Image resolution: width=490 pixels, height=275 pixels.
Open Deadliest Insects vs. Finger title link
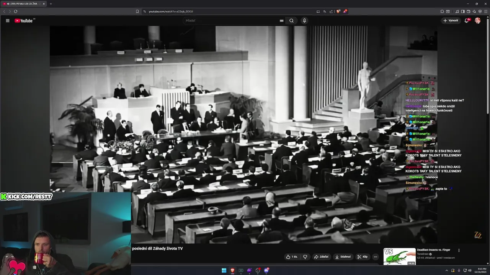click(433, 250)
